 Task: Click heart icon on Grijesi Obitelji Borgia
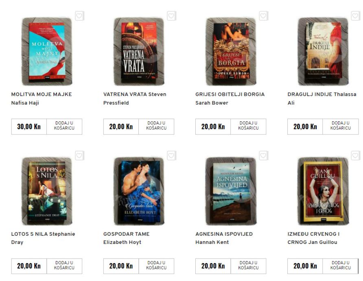tap(263, 16)
